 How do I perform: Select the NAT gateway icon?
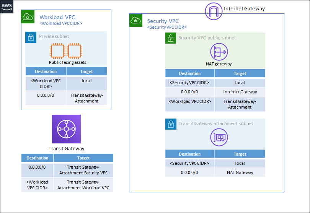(x=219, y=52)
